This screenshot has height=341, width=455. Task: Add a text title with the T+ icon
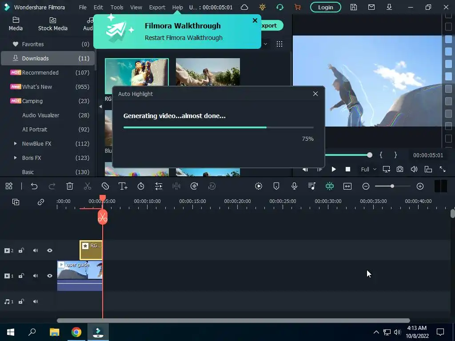click(123, 186)
